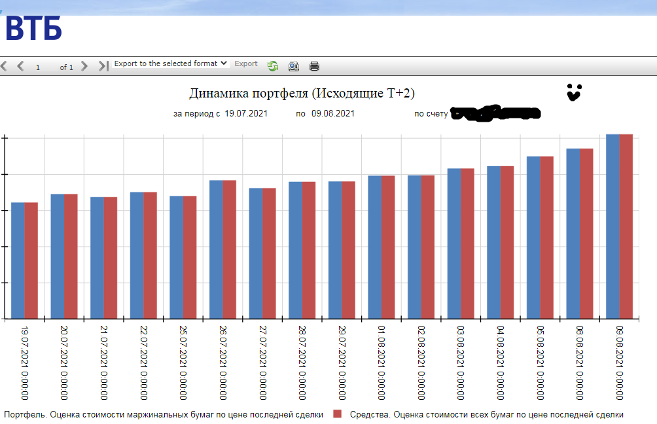Select the 19.07.2021 blue bar
This screenshot has height=424, width=657.
pyautogui.click(x=18, y=260)
